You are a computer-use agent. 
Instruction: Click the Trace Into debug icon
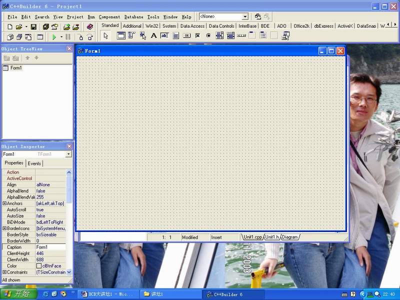click(80, 37)
